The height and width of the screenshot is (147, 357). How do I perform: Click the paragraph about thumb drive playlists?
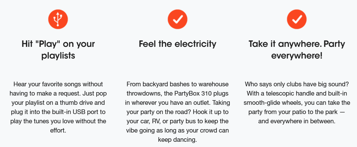58,108
